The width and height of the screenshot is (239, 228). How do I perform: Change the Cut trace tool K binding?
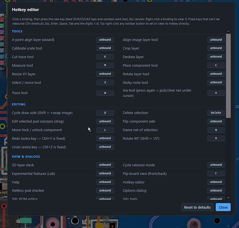pyautogui.click(x=105, y=57)
